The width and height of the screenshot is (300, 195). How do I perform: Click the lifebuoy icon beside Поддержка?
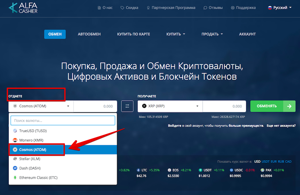coord(233,8)
